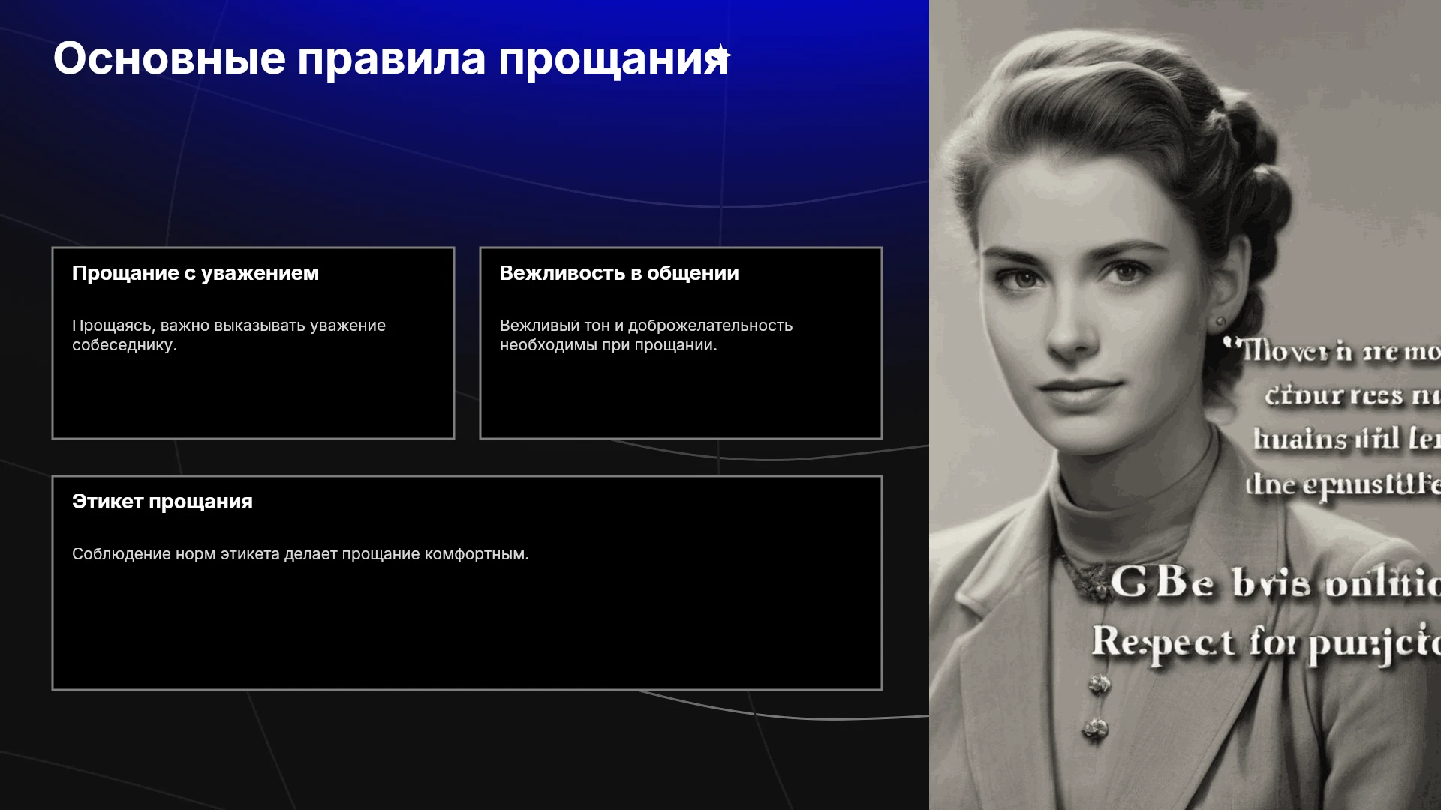This screenshot has width=1441, height=810.
Task: Click the heading "Этикет прощания"
Action: click(162, 502)
